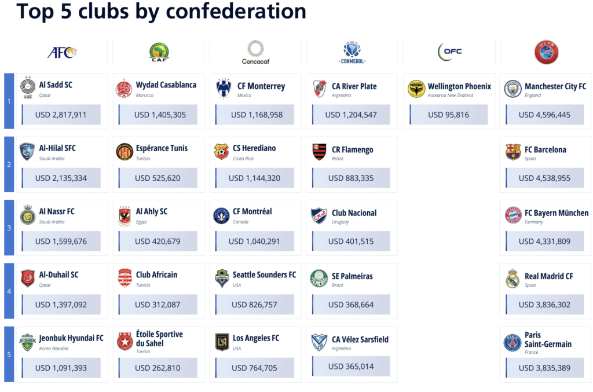Screen dimensions: 593x392
Task: Select Real Madrid CF USD 3,836,302 value
Action: [x=544, y=305]
